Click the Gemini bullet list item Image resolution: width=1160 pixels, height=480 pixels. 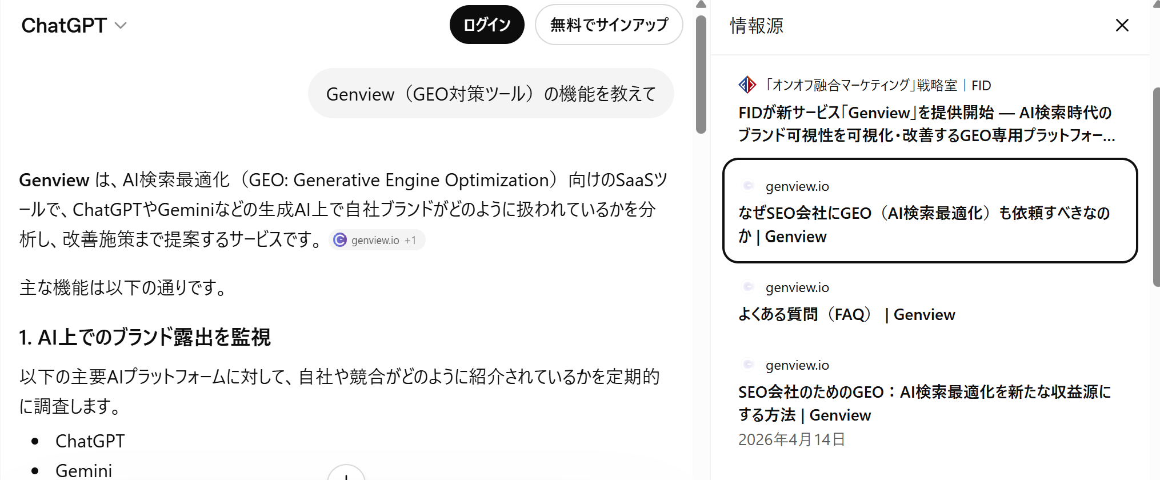tap(83, 471)
